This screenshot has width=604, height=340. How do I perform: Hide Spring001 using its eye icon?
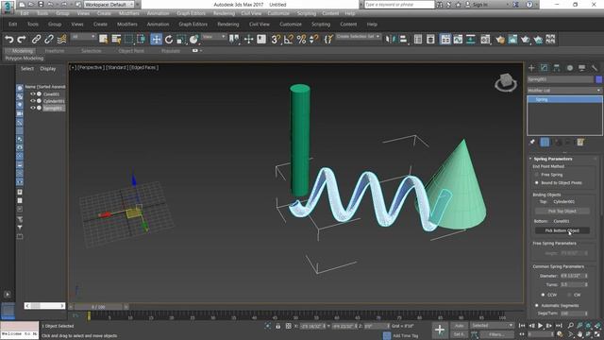point(33,108)
